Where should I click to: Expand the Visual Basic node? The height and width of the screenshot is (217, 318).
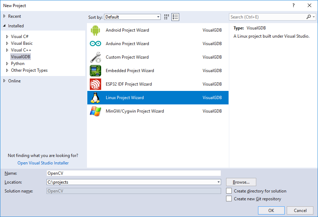tap(7, 43)
